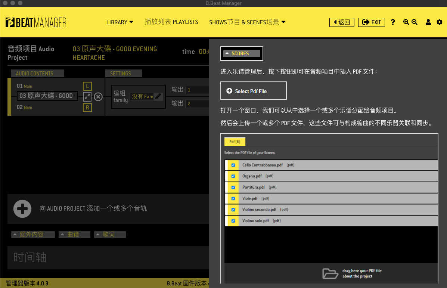Select the L channel icon for track 01

87,86
